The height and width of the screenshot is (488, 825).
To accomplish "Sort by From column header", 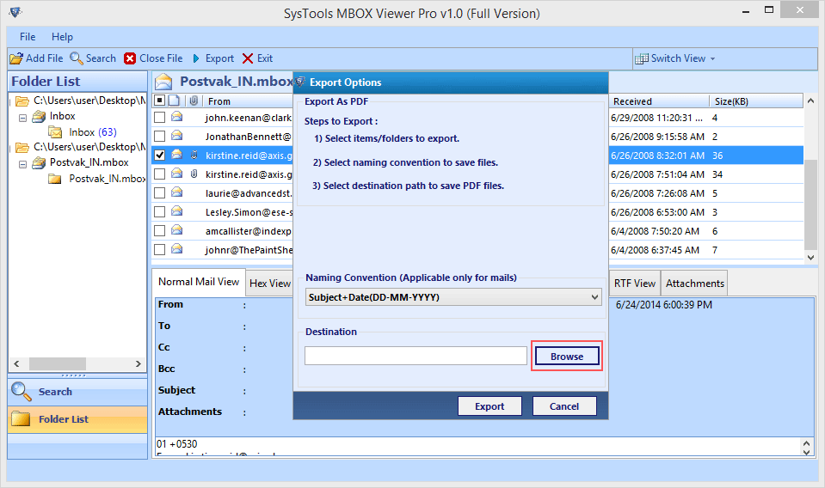I will (249, 101).
